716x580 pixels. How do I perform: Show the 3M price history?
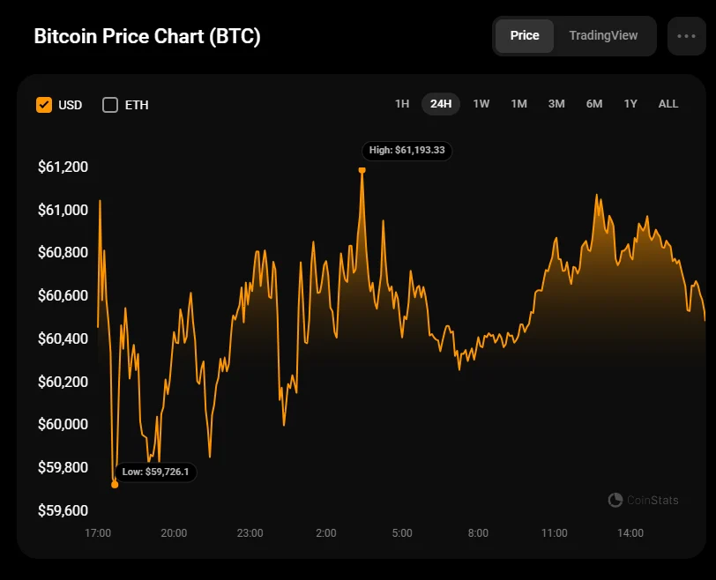click(x=556, y=104)
